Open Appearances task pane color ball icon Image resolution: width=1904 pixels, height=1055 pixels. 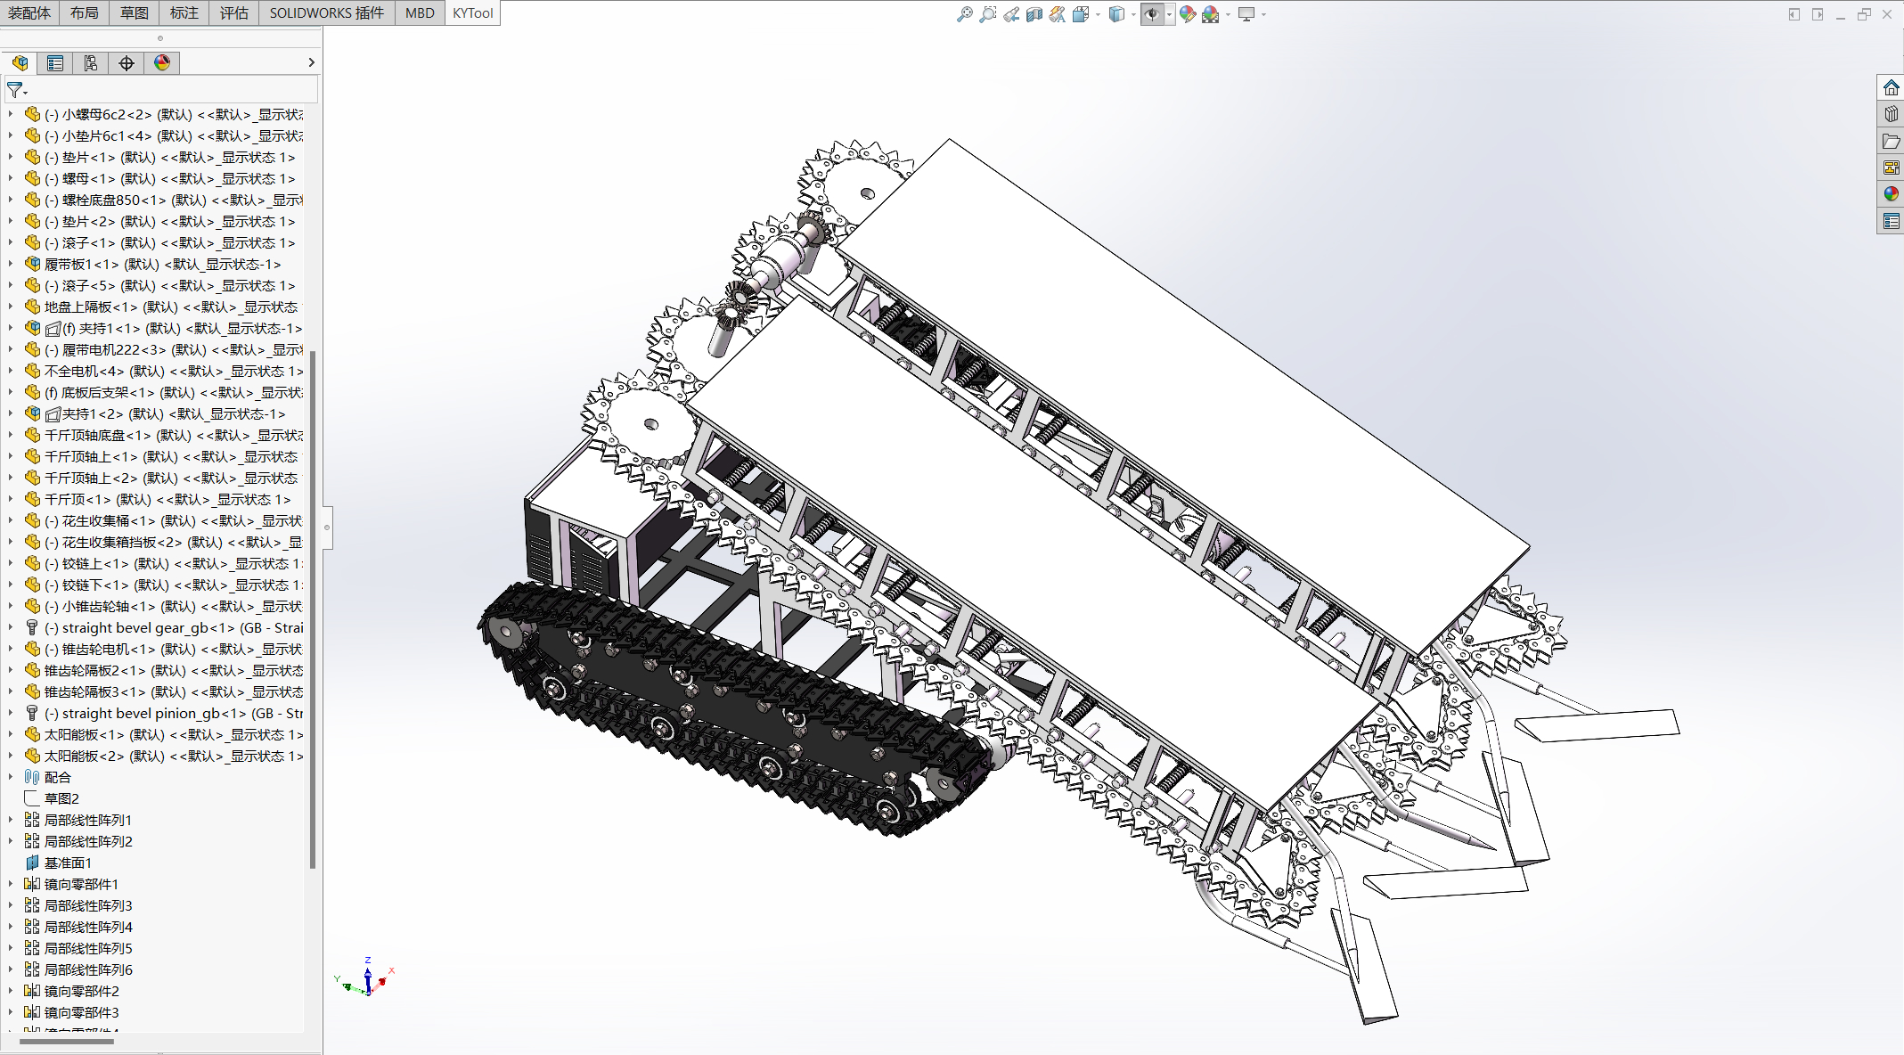(x=1891, y=194)
